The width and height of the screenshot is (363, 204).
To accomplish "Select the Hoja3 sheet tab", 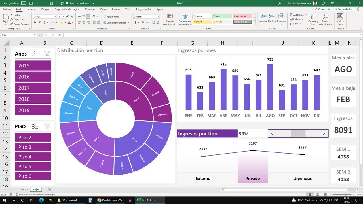I will 24,189.
